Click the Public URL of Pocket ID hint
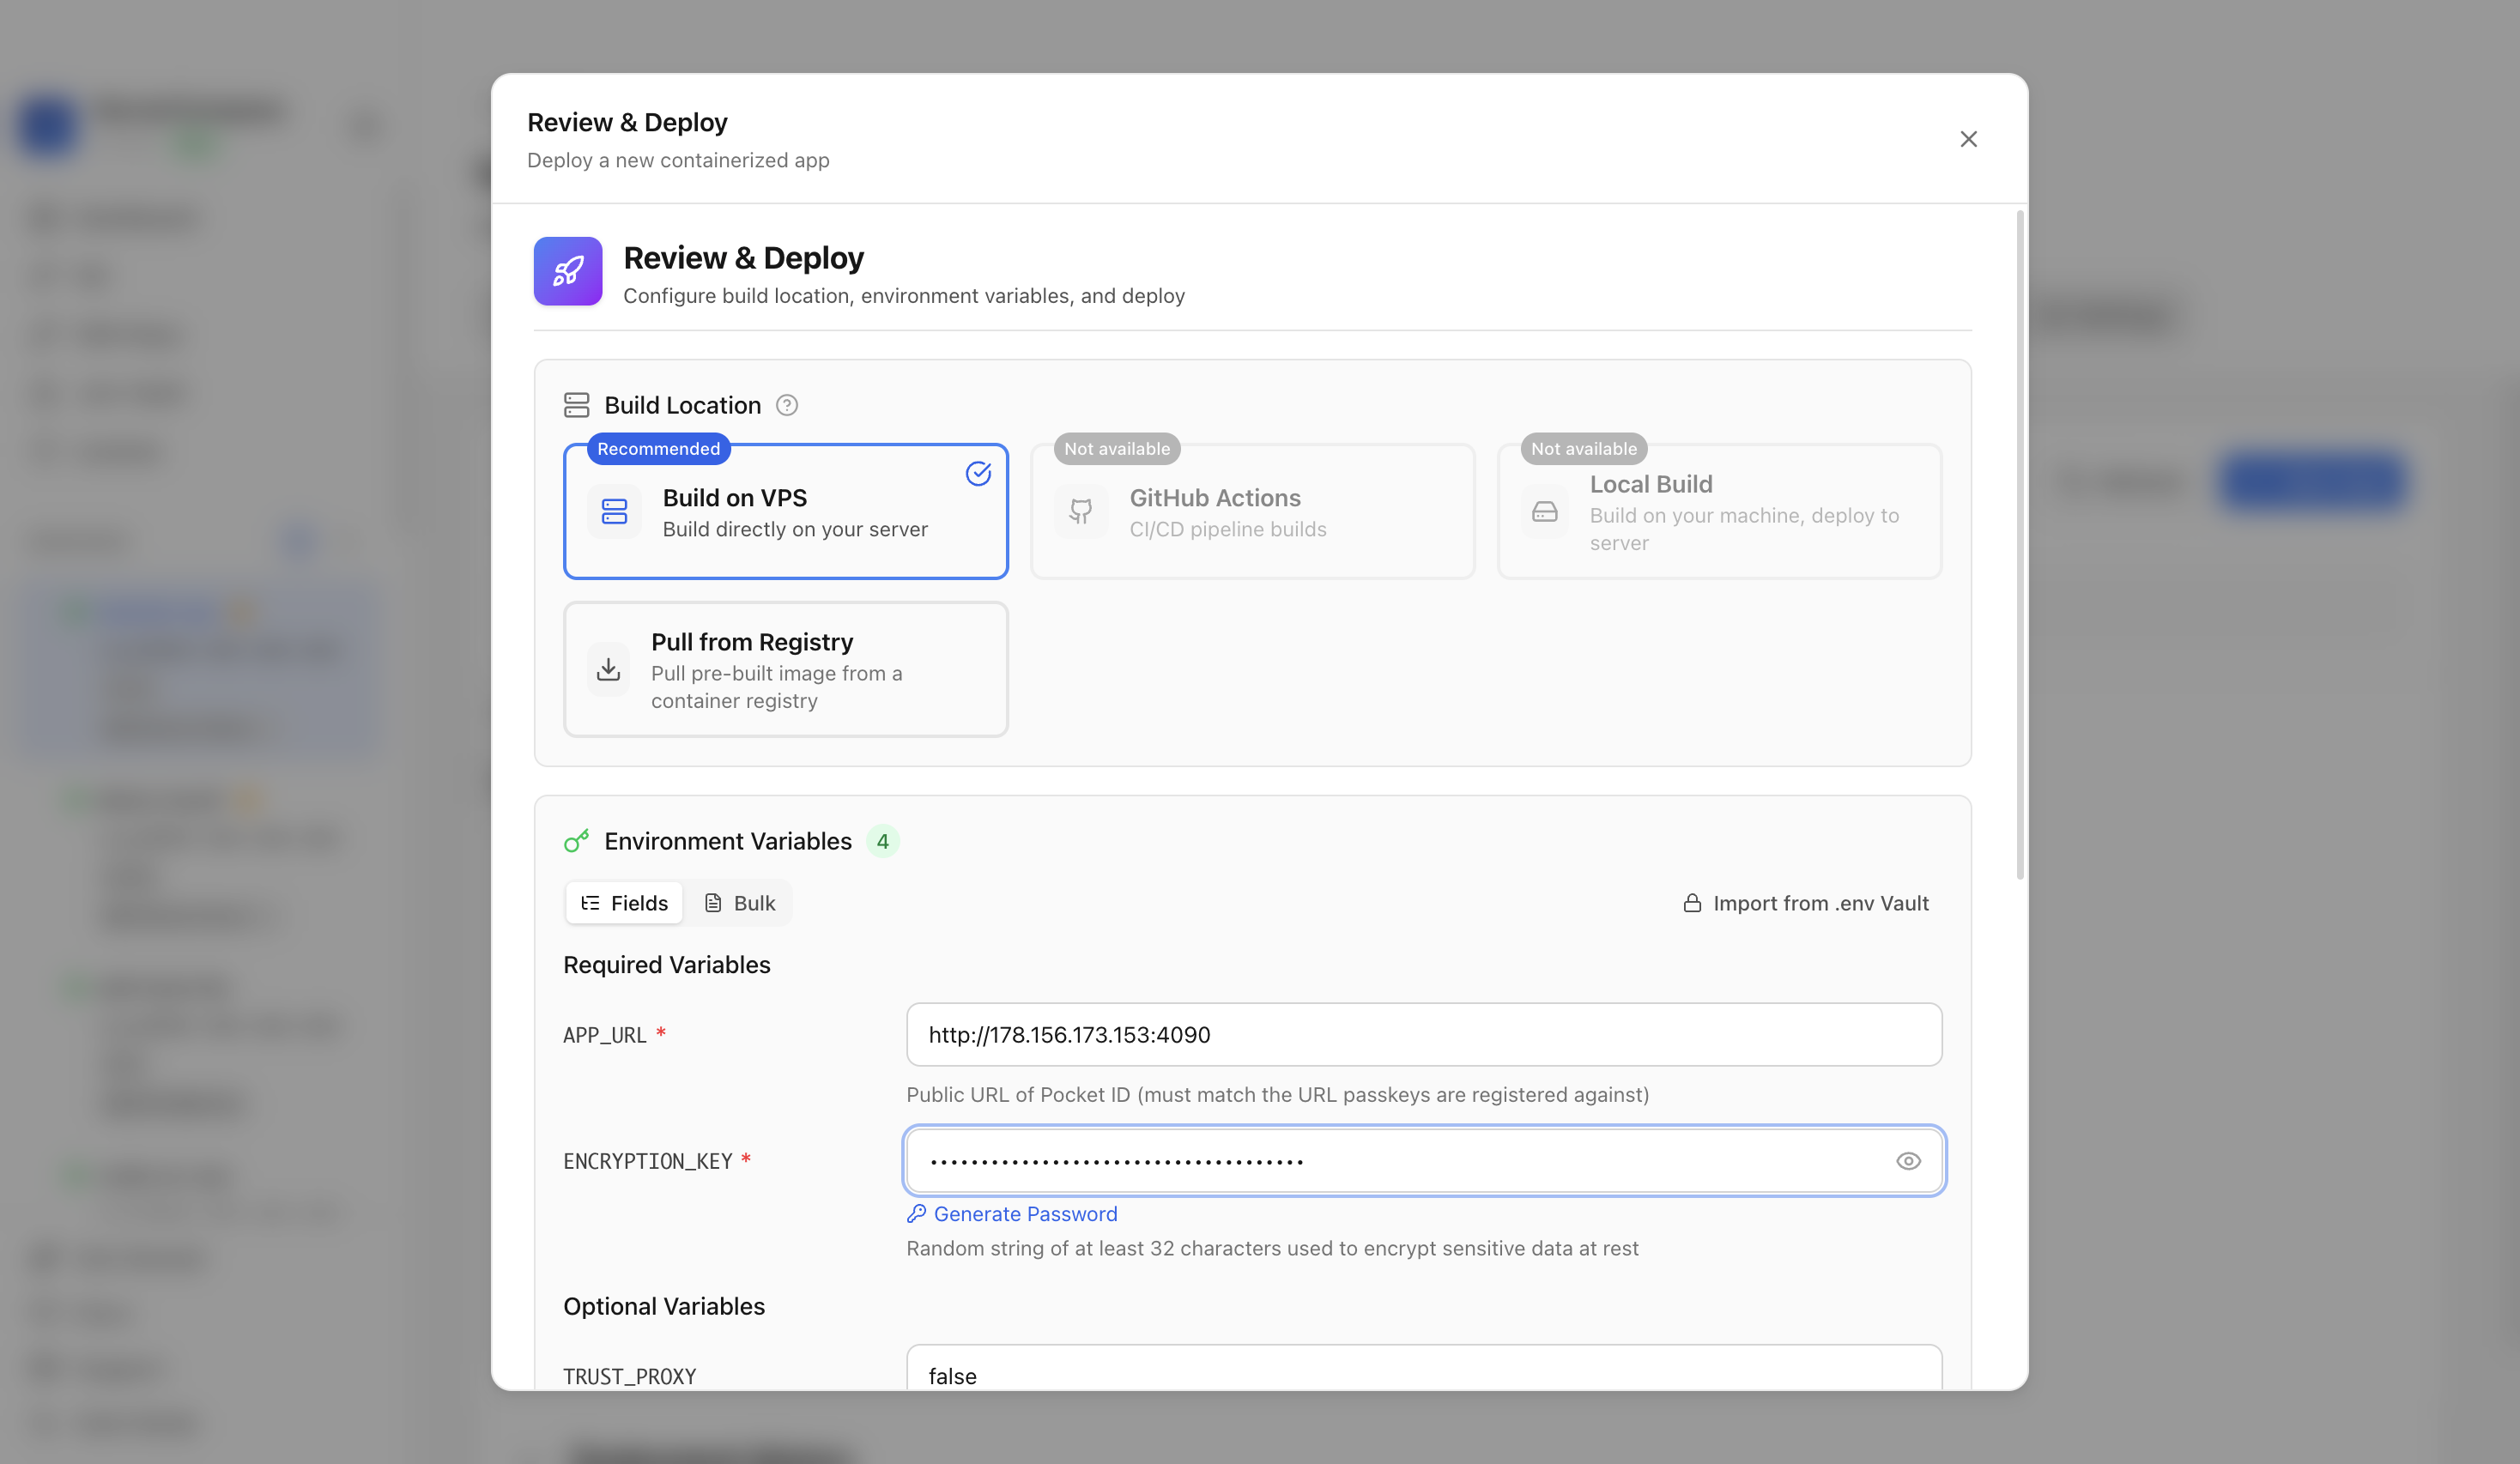The width and height of the screenshot is (2520, 1464). 1278,1095
